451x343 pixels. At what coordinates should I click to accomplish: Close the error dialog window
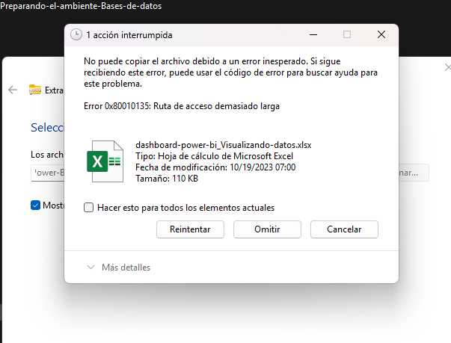click(x=381, y=35)
